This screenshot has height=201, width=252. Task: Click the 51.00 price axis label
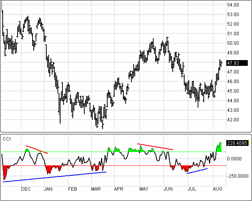[233, 34]
